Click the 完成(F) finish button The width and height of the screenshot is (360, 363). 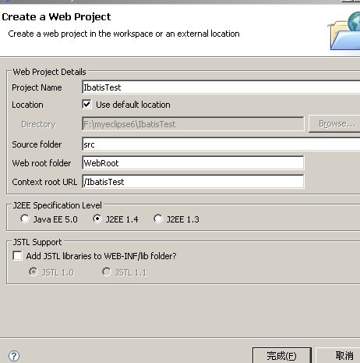tap(282, 355)
